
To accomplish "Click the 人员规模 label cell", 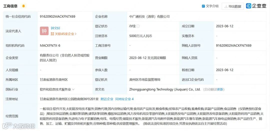I will 20,70.
